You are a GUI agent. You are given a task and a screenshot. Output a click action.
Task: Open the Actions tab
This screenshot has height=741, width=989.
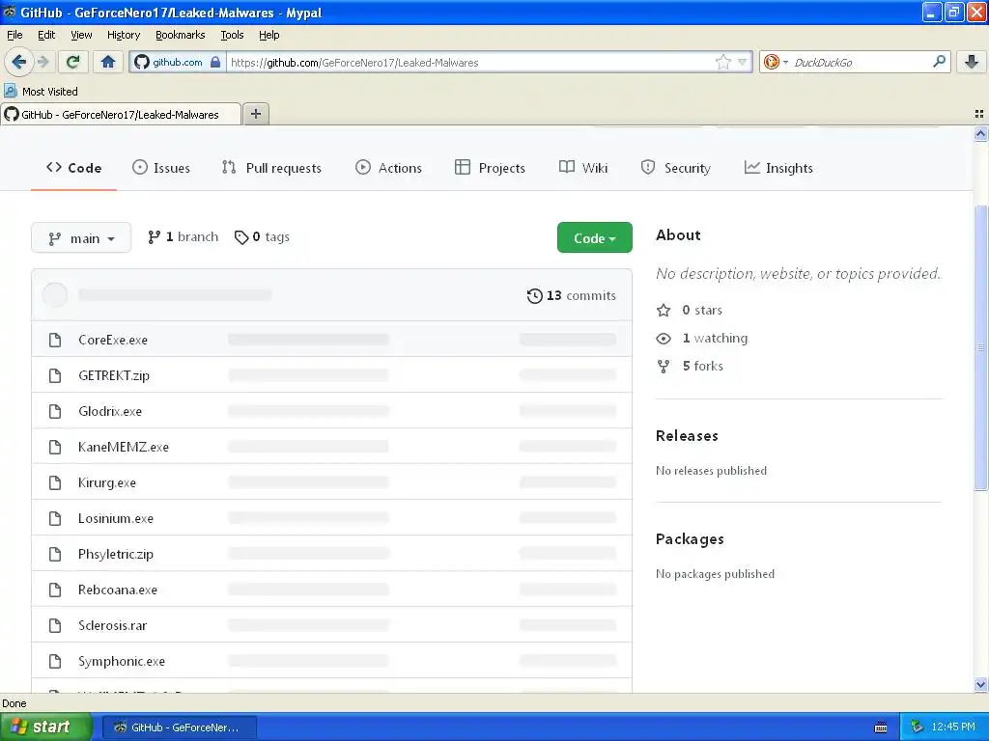coord(388,168)
